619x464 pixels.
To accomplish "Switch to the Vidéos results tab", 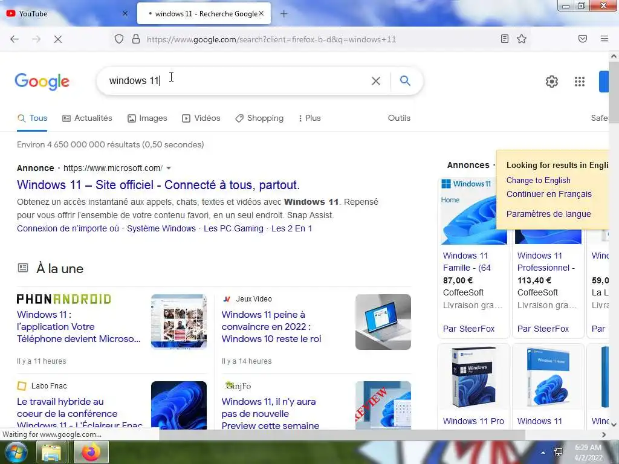I will coord(201,118).
